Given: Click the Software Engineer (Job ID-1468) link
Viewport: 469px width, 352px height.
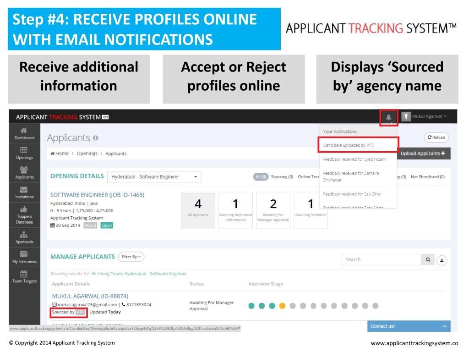Looking at the screenshot, I should pyautogui.click(x=97, y=195).
